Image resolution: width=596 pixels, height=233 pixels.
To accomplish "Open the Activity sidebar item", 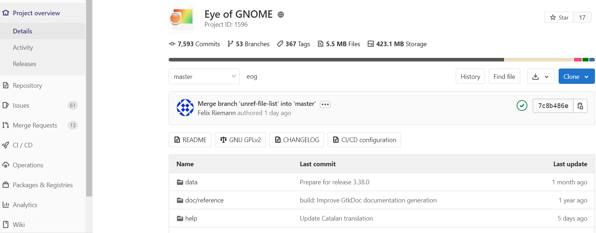I will (x=23, y=48).
